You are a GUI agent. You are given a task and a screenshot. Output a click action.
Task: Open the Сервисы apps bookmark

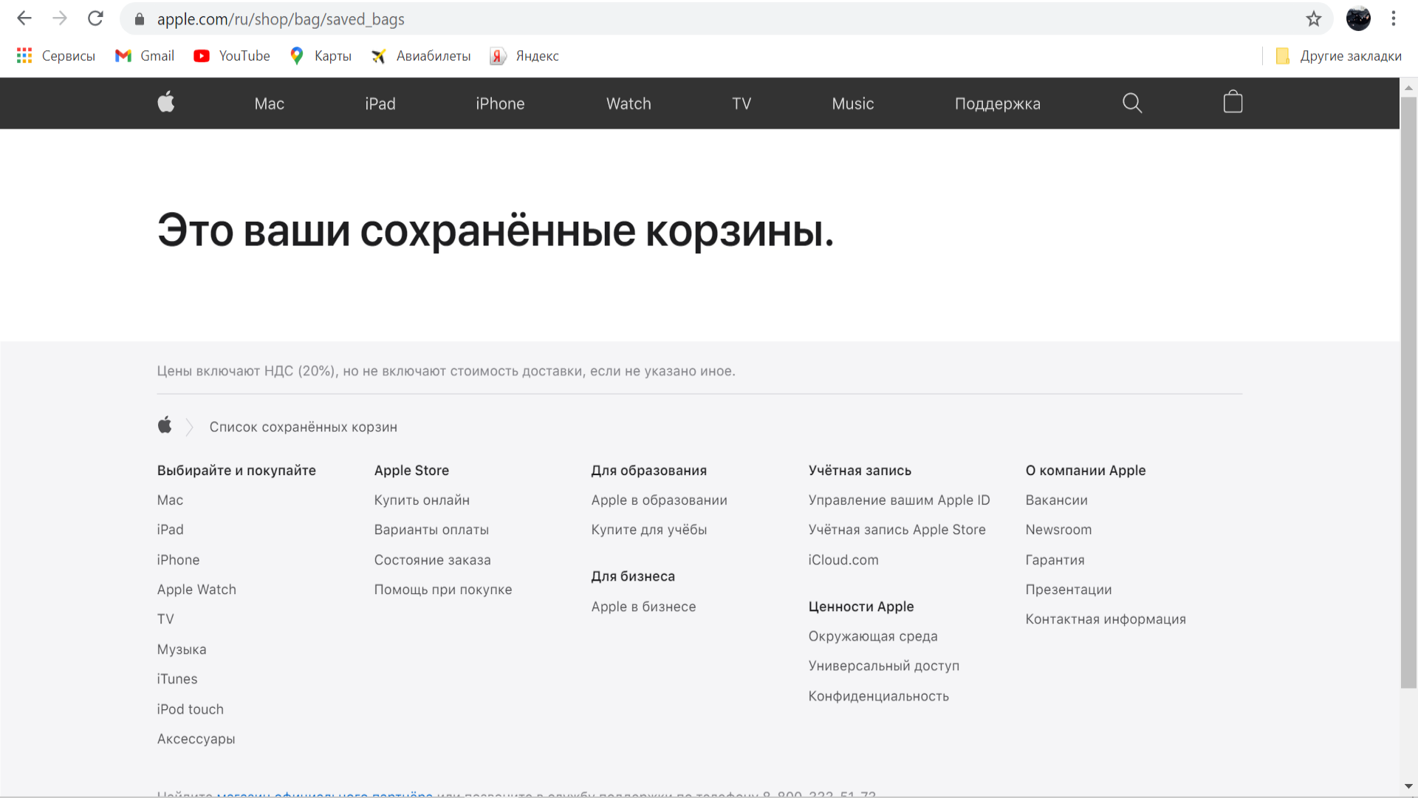tap(56, 56)
